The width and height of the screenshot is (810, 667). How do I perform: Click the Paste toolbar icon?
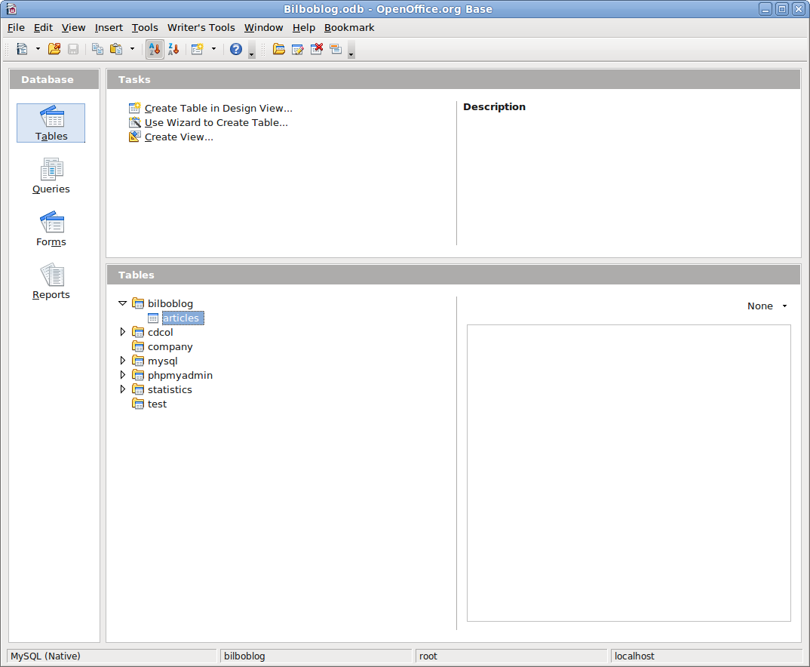tap(116, 49)
